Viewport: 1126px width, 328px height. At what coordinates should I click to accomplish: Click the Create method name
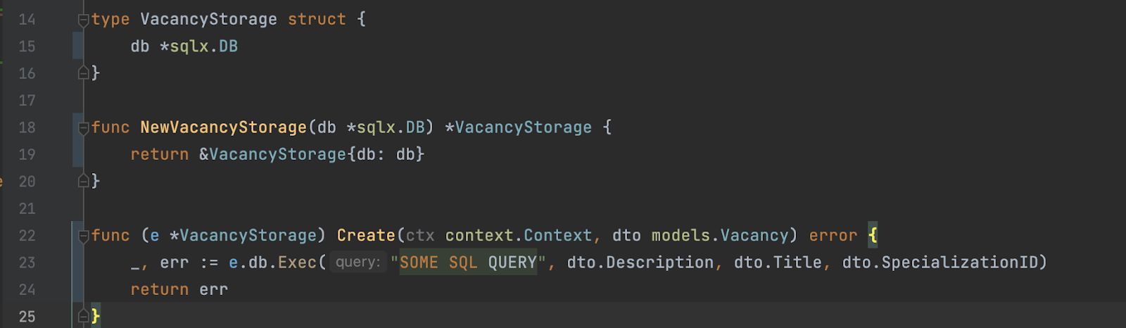[366, 235]
